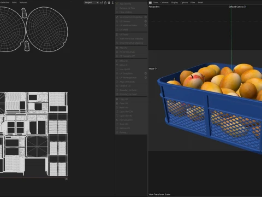Click Remove UV Pins command

(x=132, y=8)
